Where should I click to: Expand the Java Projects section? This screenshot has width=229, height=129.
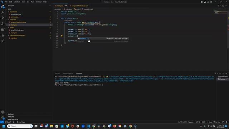coord(13,119)
